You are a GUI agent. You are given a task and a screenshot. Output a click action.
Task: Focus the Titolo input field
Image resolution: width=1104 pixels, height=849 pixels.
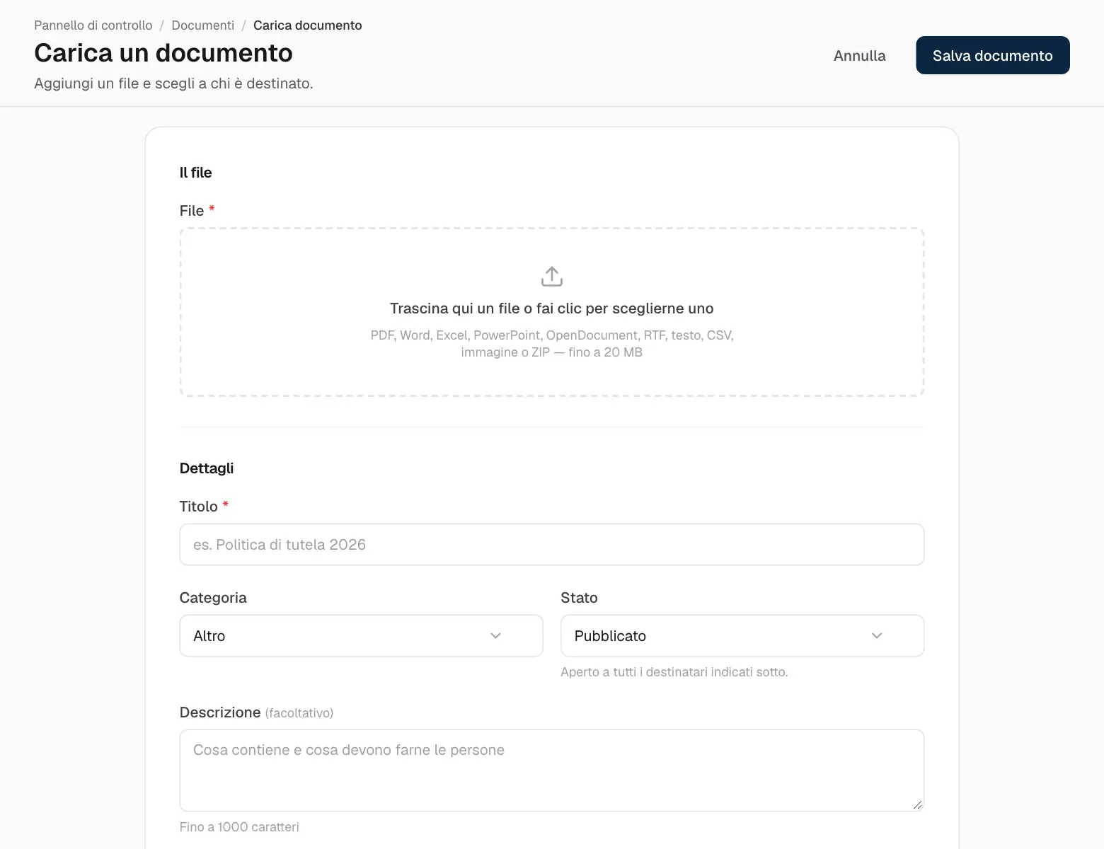click(x=552, y=545)
